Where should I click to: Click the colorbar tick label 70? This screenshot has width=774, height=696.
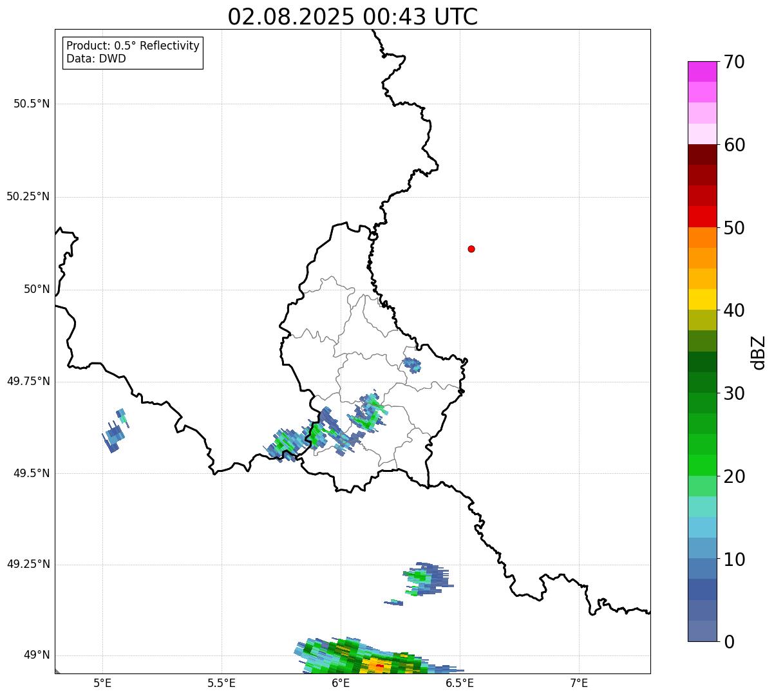734,62
